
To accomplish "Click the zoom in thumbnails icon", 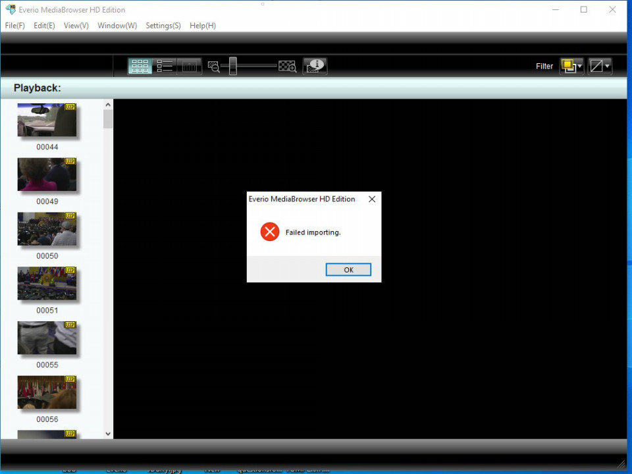I will click(288, 66).
